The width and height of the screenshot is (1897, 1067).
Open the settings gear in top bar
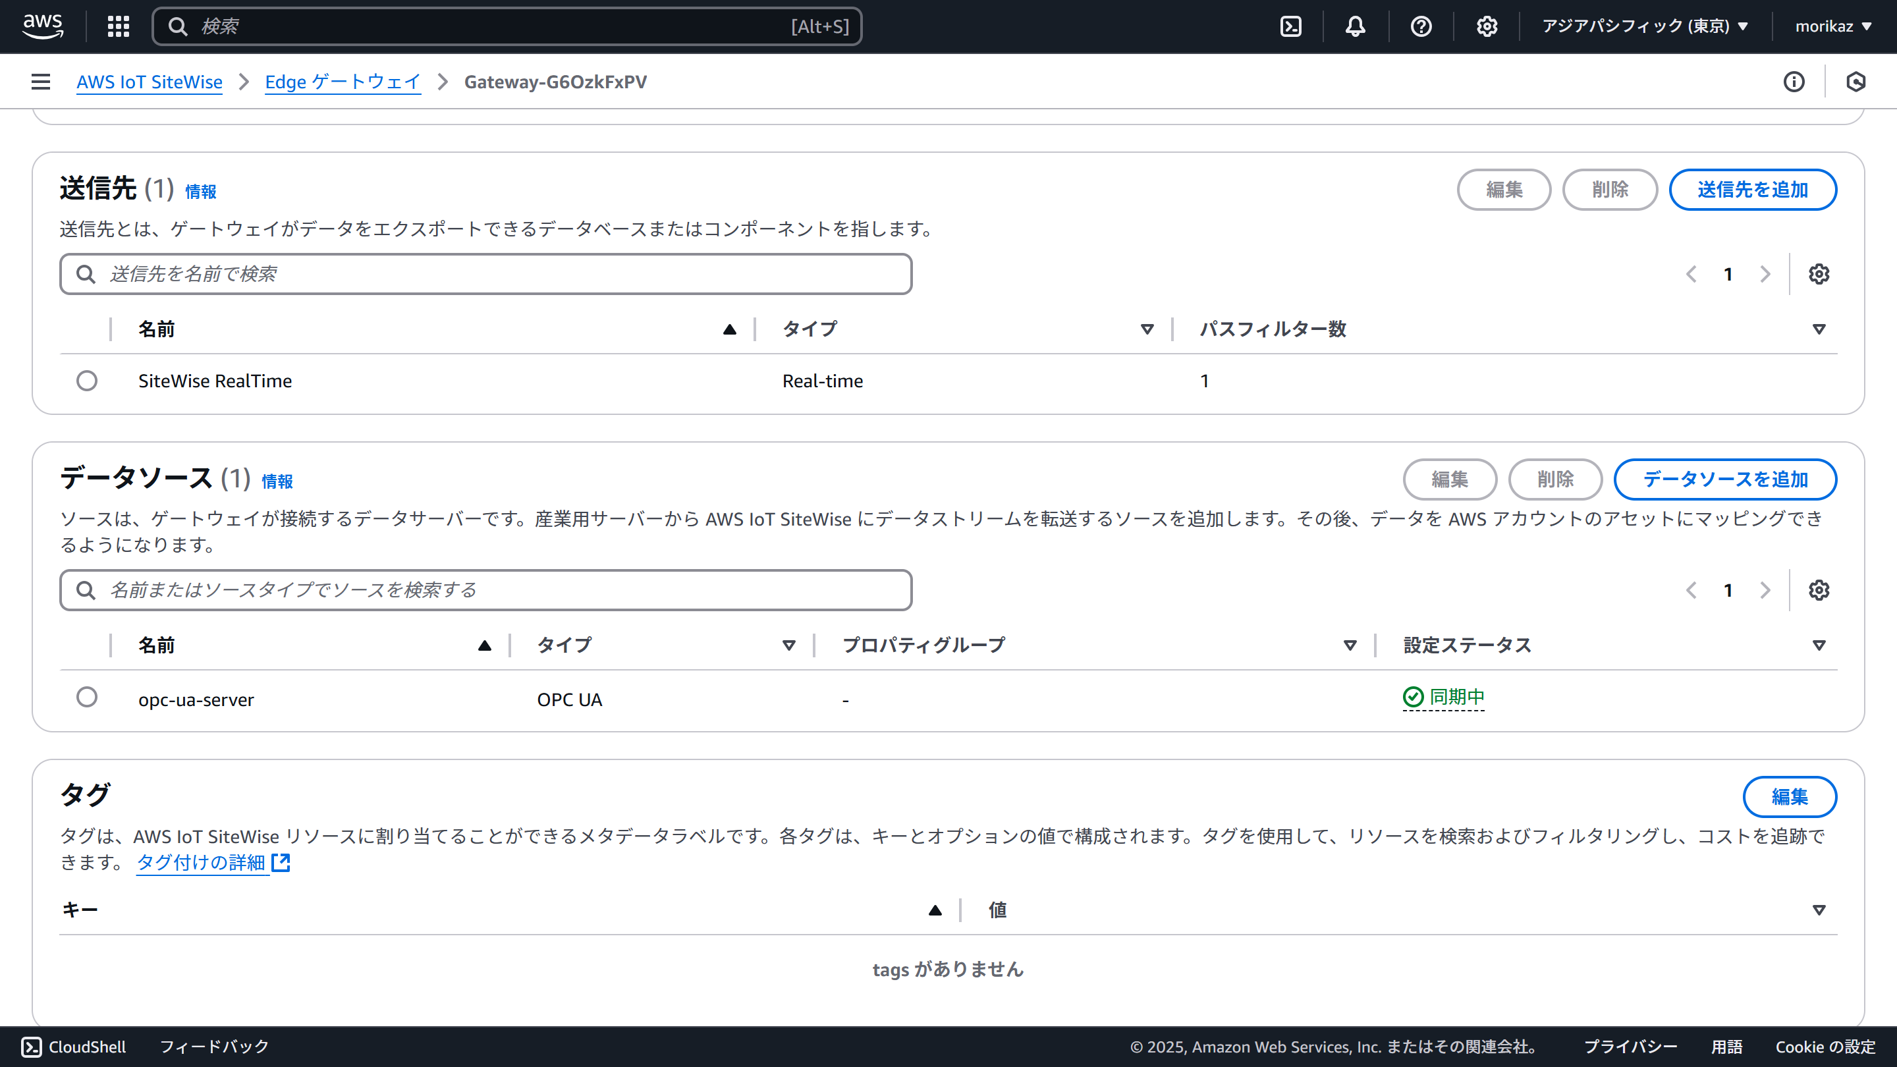tap(1487, 26)
